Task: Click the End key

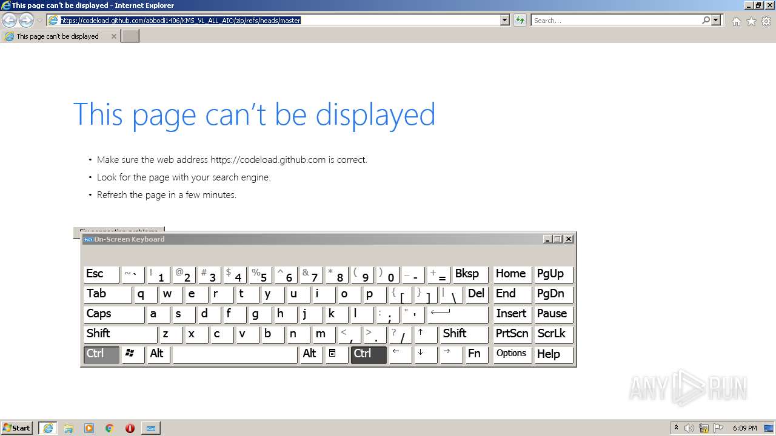Action: pos(512,294)
